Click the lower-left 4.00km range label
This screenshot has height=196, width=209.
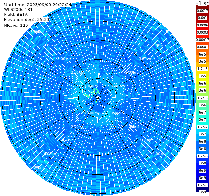[50, 154]
